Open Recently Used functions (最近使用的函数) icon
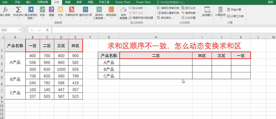 click(x=31, y=9)
